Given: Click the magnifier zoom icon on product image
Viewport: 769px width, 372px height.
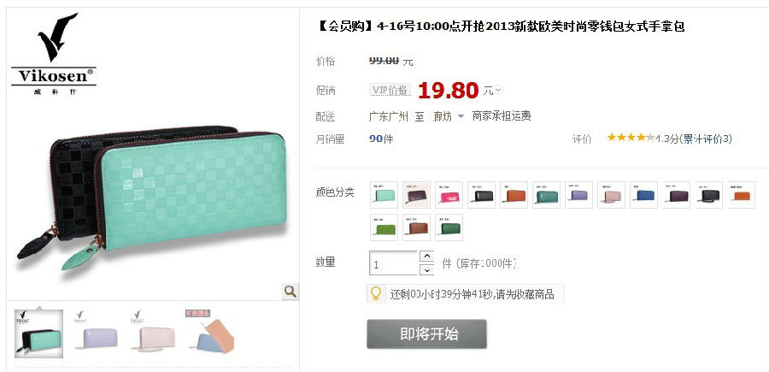Looking at the screenshot, I should coord(290,292).
